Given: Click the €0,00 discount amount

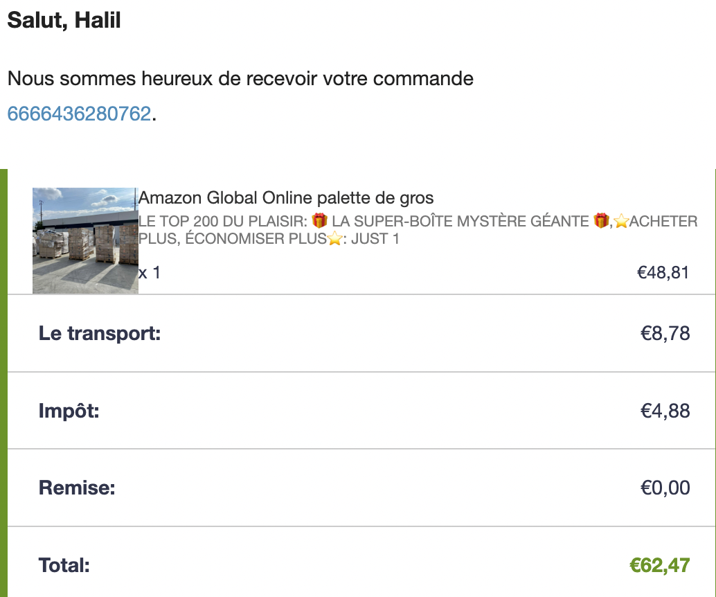Looking at the screenshot, I should click(x=665, y=488).
